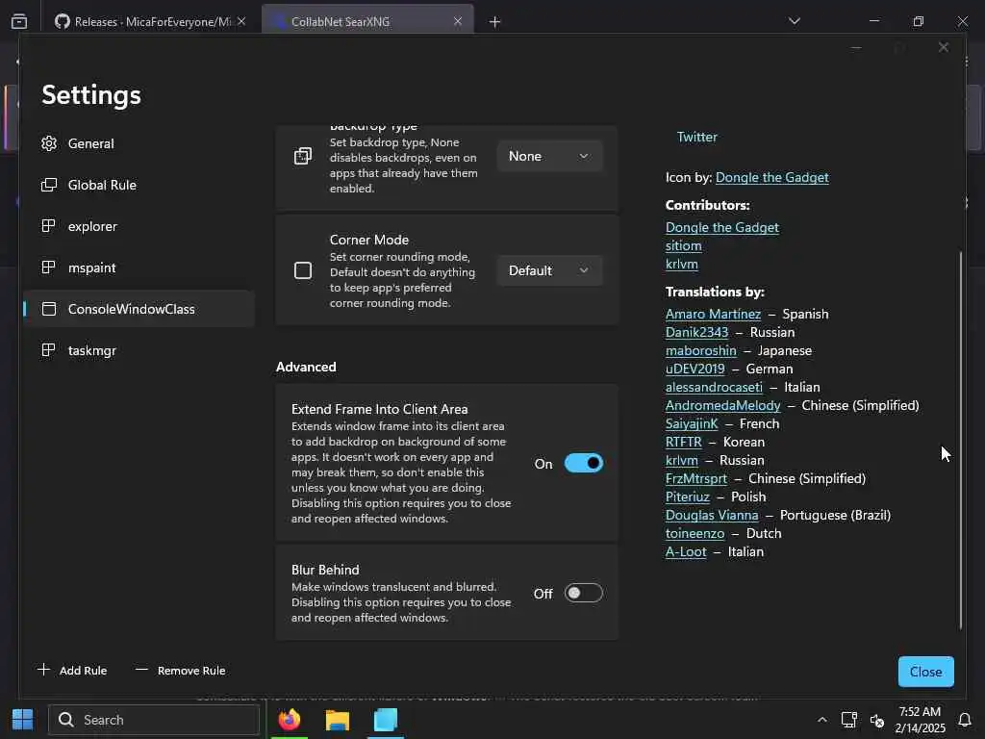Screen dimensions: 985x739
Task: Close the CollabNet SearXNG tab
Action: click(458, 21)
